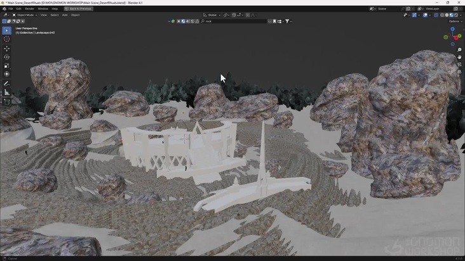
Task: Open the proportional editing falloff dropdown
Action: coord(253,15)
